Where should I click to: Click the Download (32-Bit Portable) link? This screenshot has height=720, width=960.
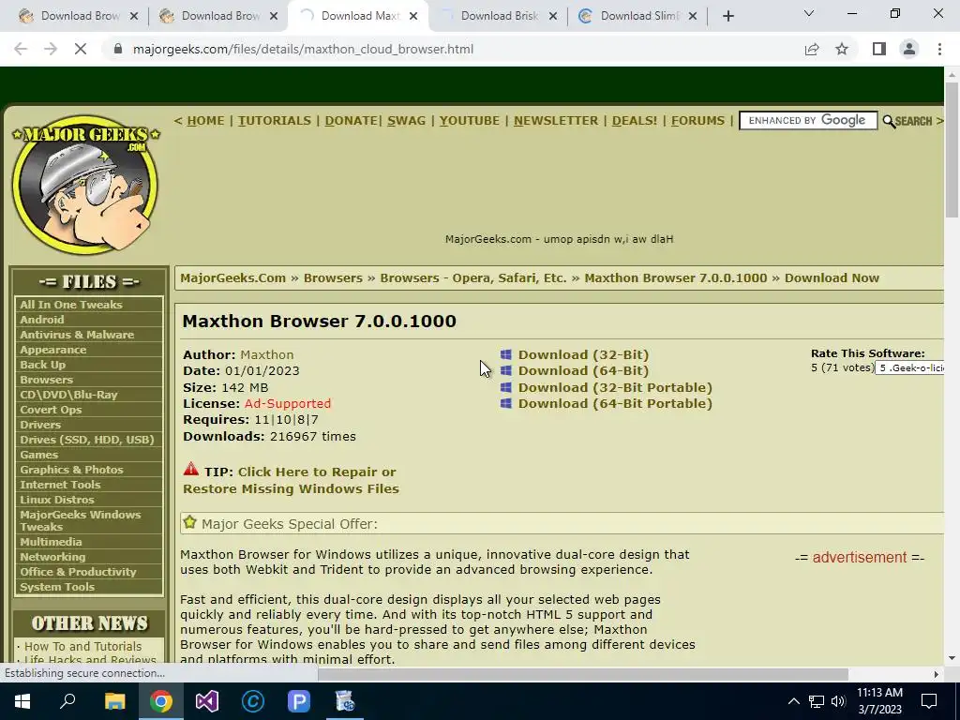(x=615, y=387)
